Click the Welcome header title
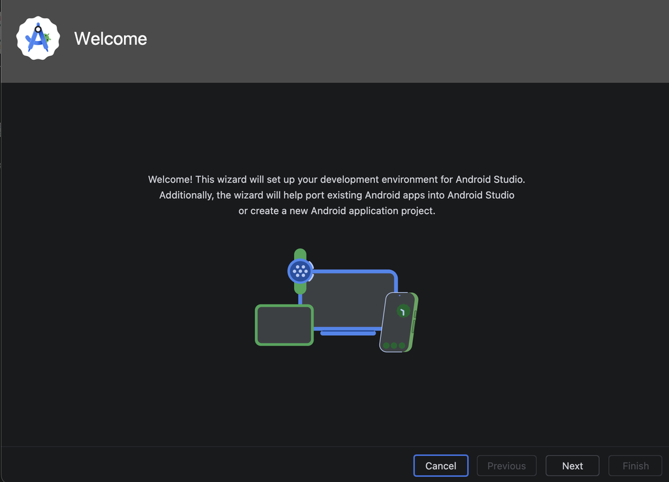The image size is (669, 482). tap(110, 38)
